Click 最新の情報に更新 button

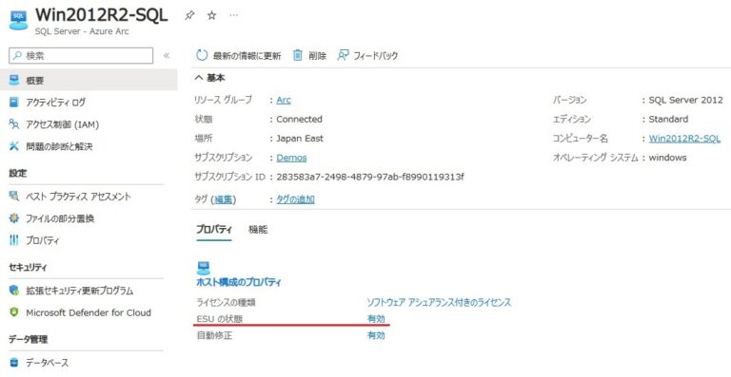[x=247, y=56]
